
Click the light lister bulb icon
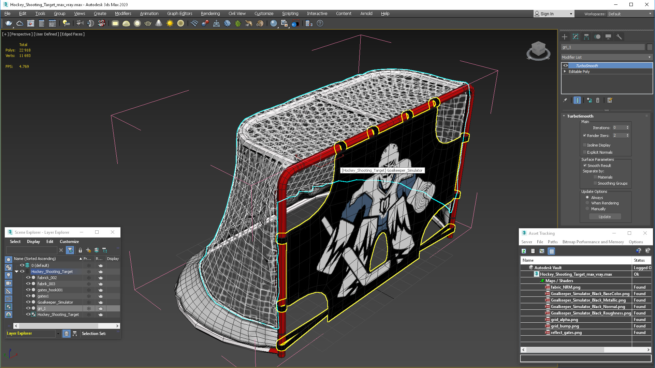(66, 24)
